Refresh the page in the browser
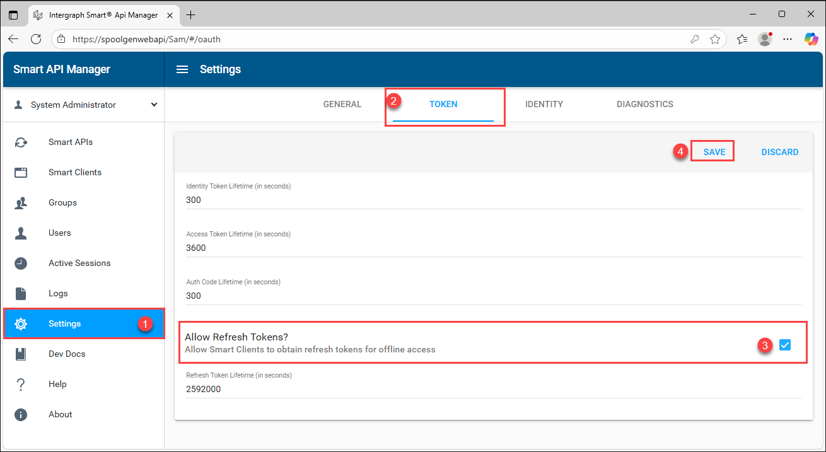This screenshot has width=826, height=452. point(36,39)
